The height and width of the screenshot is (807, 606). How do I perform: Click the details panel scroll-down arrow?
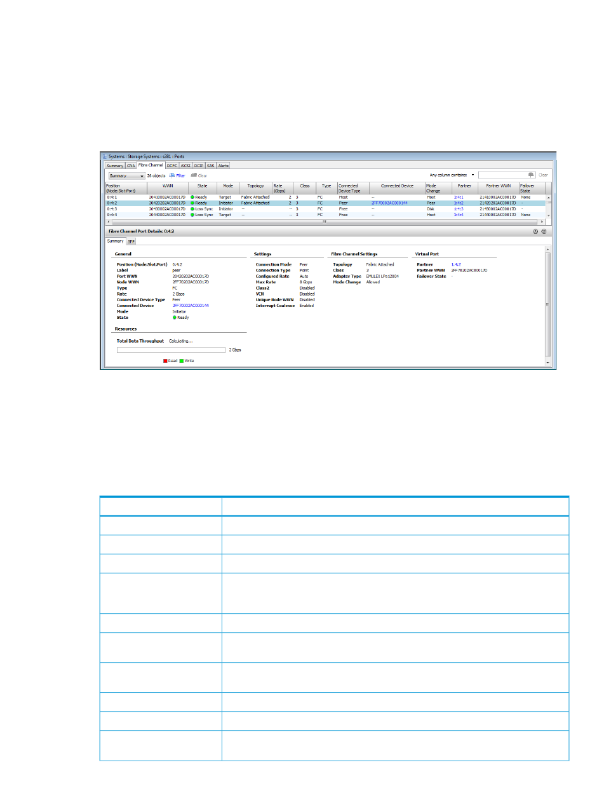pyautogui.click(x=548, y=363)
